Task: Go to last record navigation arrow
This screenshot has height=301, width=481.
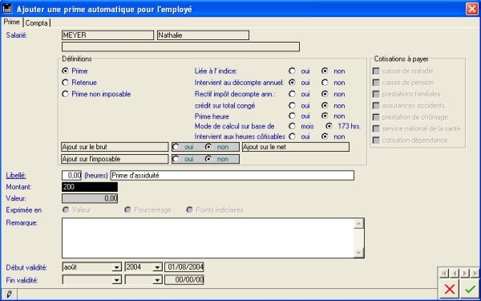Action: [475, 273]
